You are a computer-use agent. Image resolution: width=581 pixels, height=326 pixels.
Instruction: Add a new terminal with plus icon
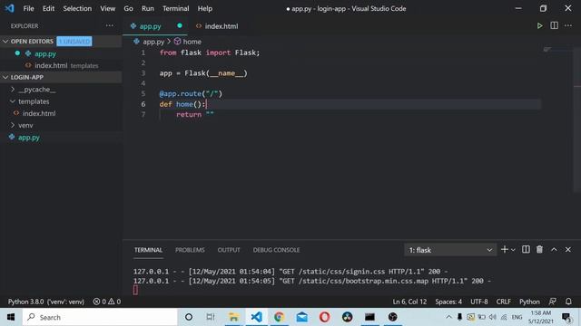point(504,250)
